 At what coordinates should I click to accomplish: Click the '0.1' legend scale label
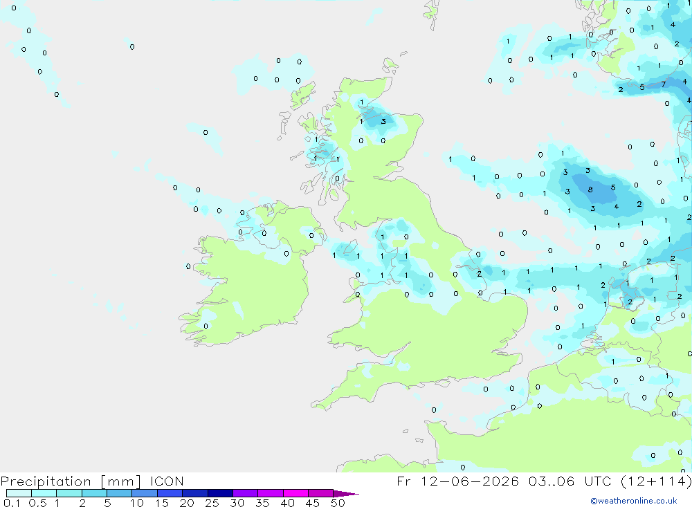click(12, 503)
